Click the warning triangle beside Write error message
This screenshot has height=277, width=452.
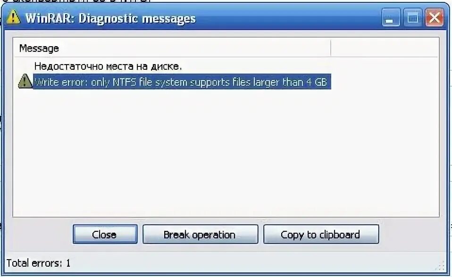click(25, 81)
